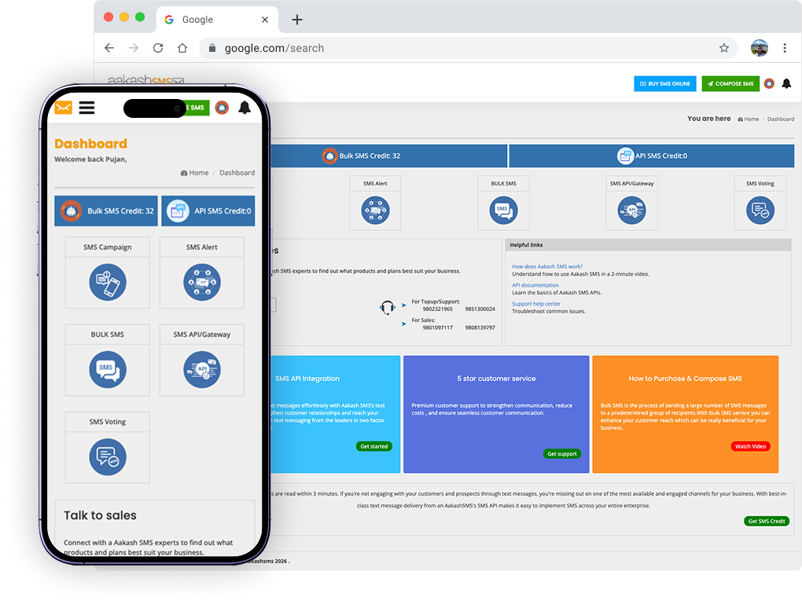Open the browser three-dot menu
802x605 pixels.
point(785,48)
